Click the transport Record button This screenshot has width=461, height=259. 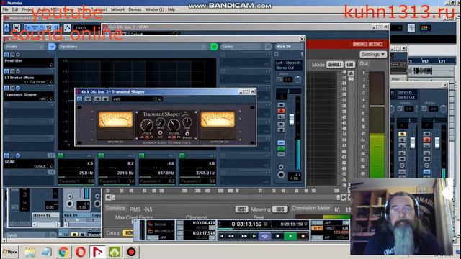click(x=303, y=236)
